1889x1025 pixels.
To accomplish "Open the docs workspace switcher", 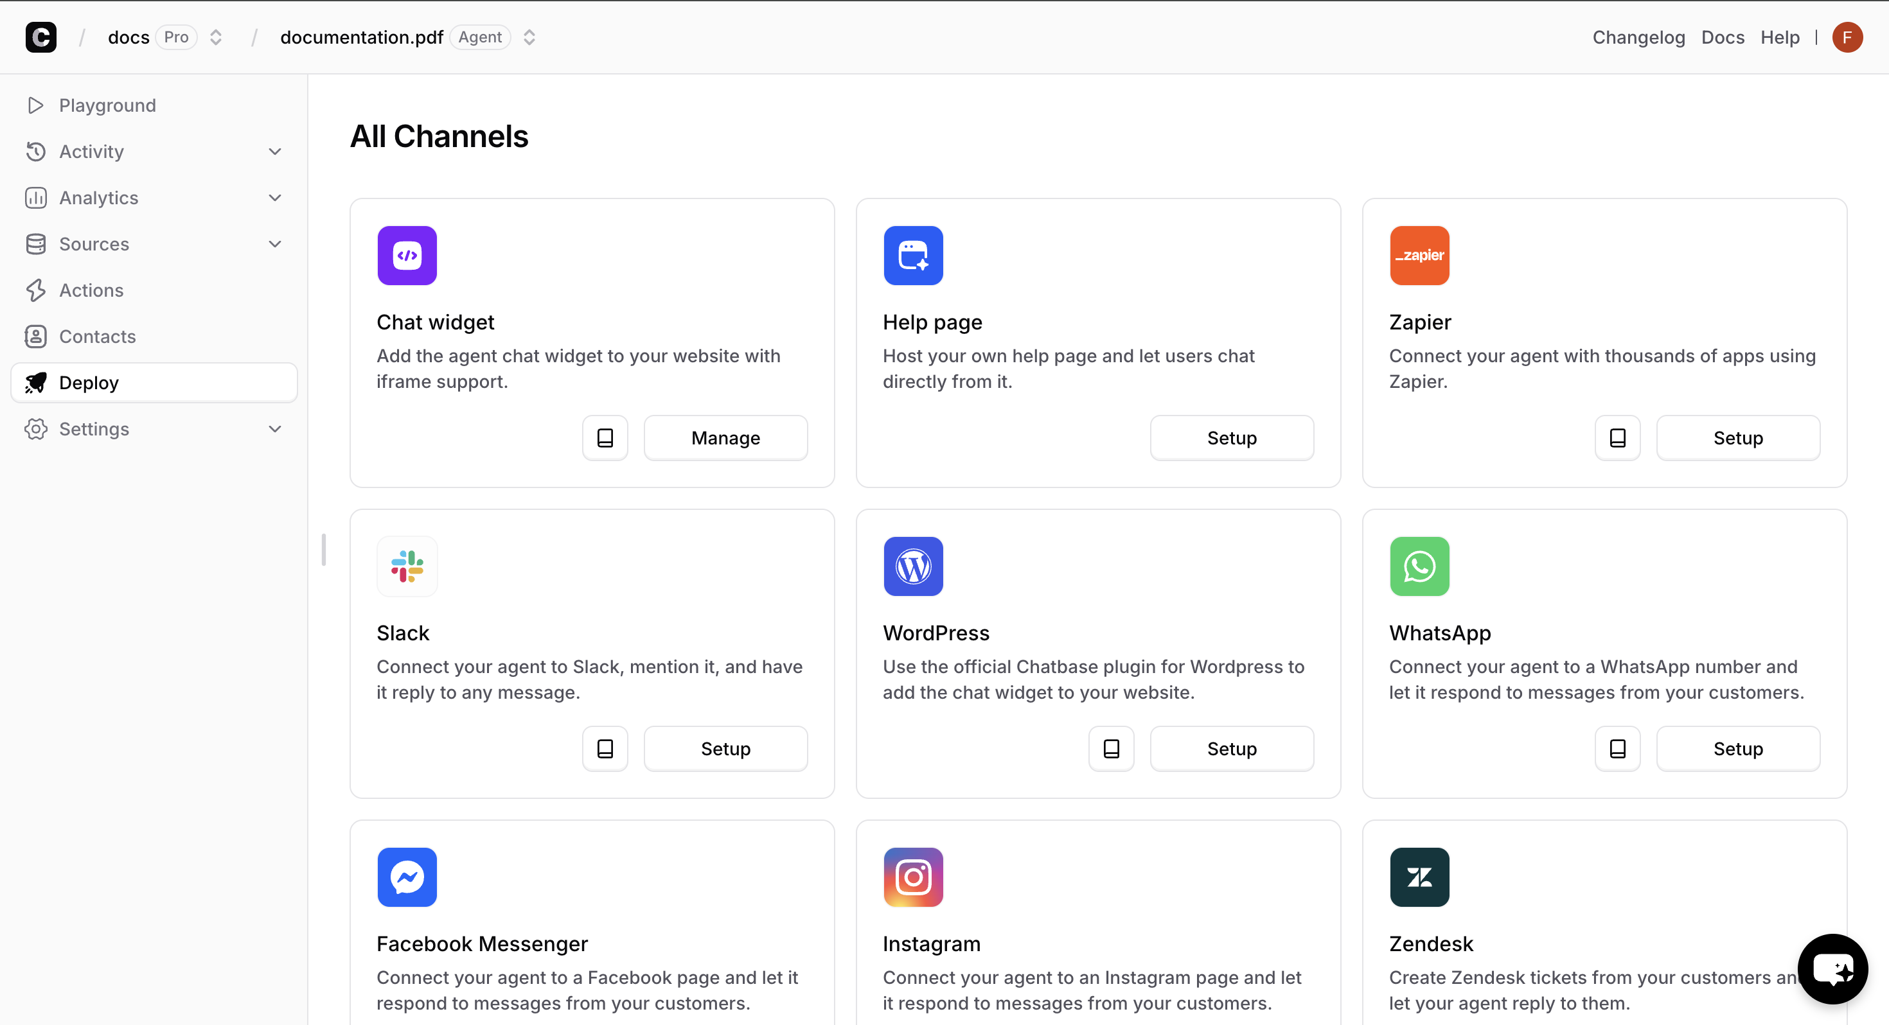I will point(216,37).
